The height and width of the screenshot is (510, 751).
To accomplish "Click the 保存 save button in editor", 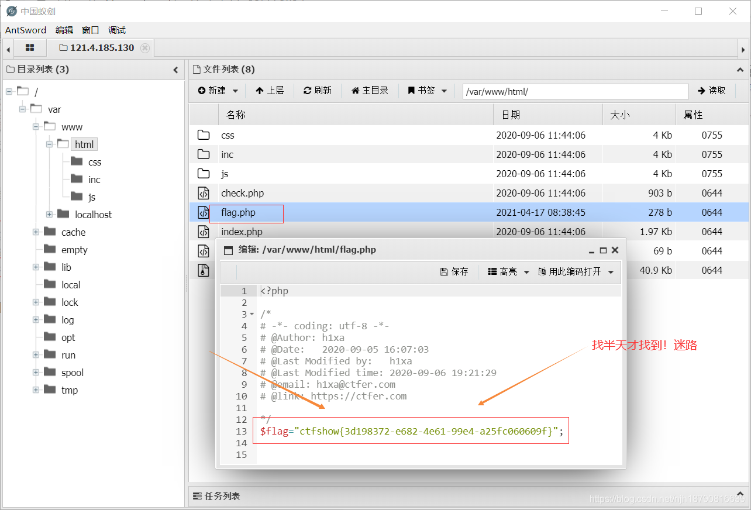I will (x=454, y=272).
